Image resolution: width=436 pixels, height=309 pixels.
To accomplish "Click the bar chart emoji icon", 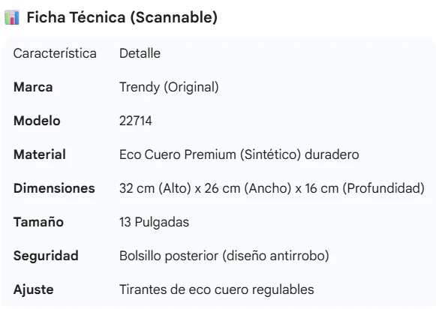I will tap(12, 17).
